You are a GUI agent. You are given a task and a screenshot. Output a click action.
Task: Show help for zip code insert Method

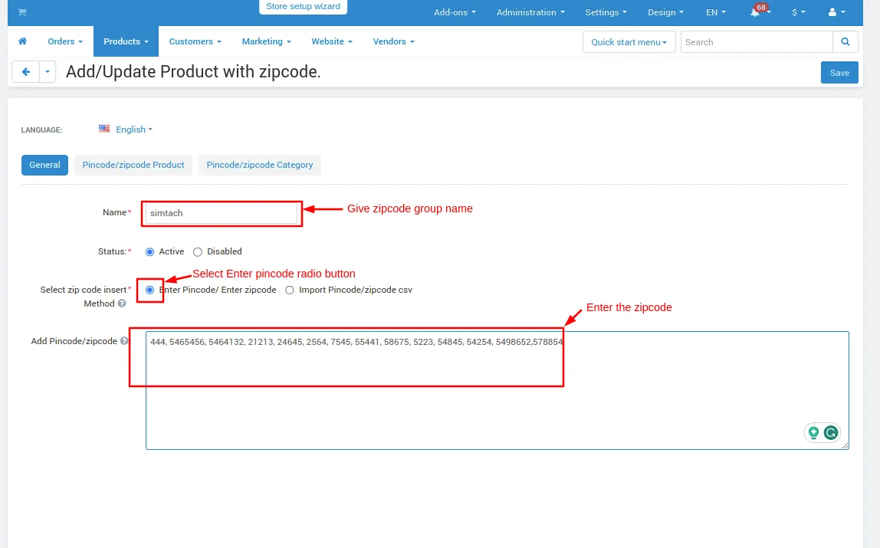122,303
